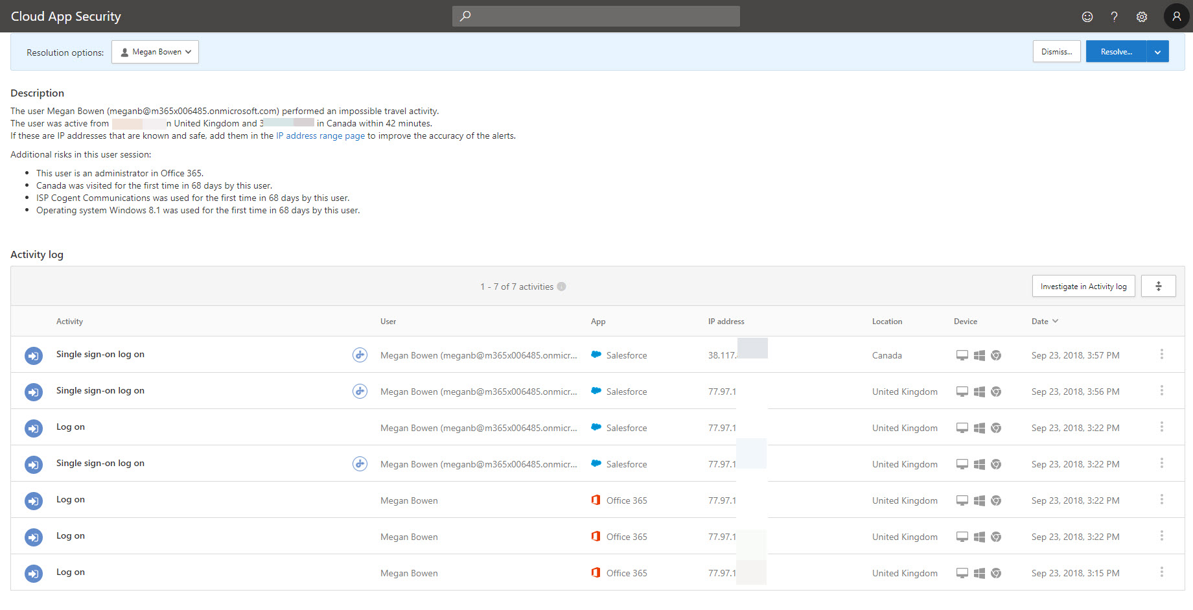
Task: Open the help question mark icon
Action: click(x=1115, y=17)
